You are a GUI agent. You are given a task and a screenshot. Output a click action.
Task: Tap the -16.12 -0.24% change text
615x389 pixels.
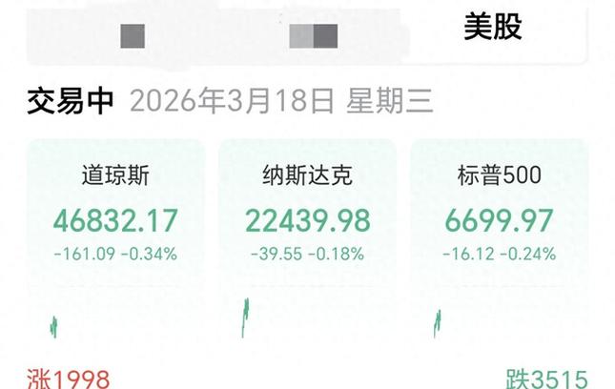point(500,255)
